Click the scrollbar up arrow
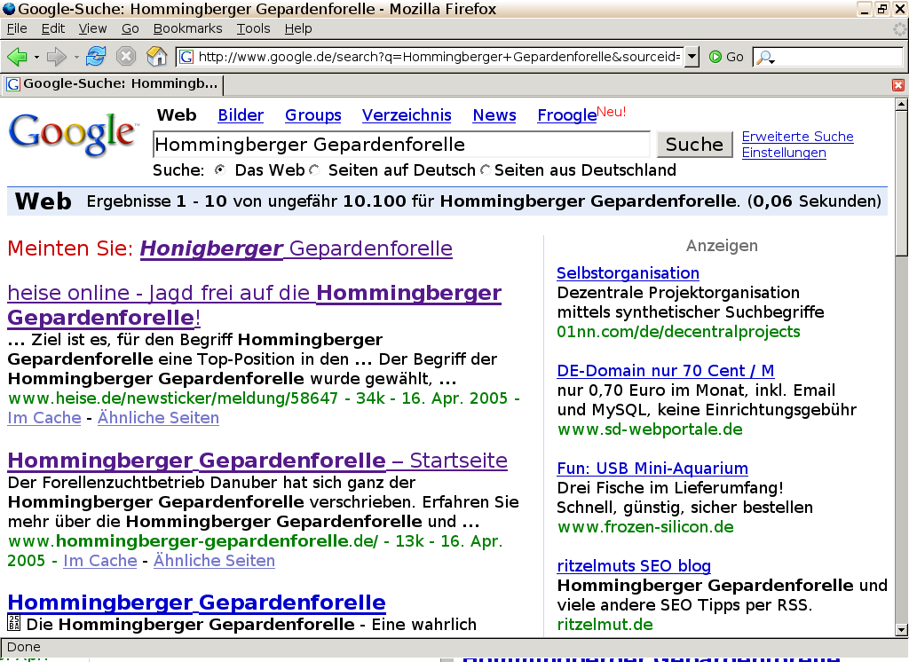Image resolution: width=909 pixels, height=662 pixels. 901,105
